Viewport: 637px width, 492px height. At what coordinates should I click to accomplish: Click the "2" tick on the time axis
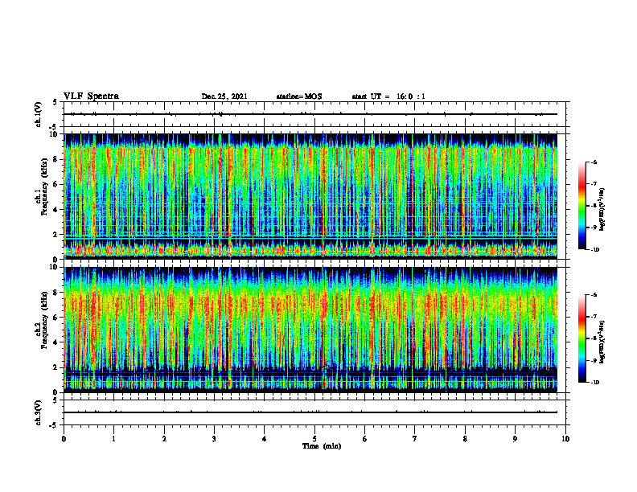point(164,439)
